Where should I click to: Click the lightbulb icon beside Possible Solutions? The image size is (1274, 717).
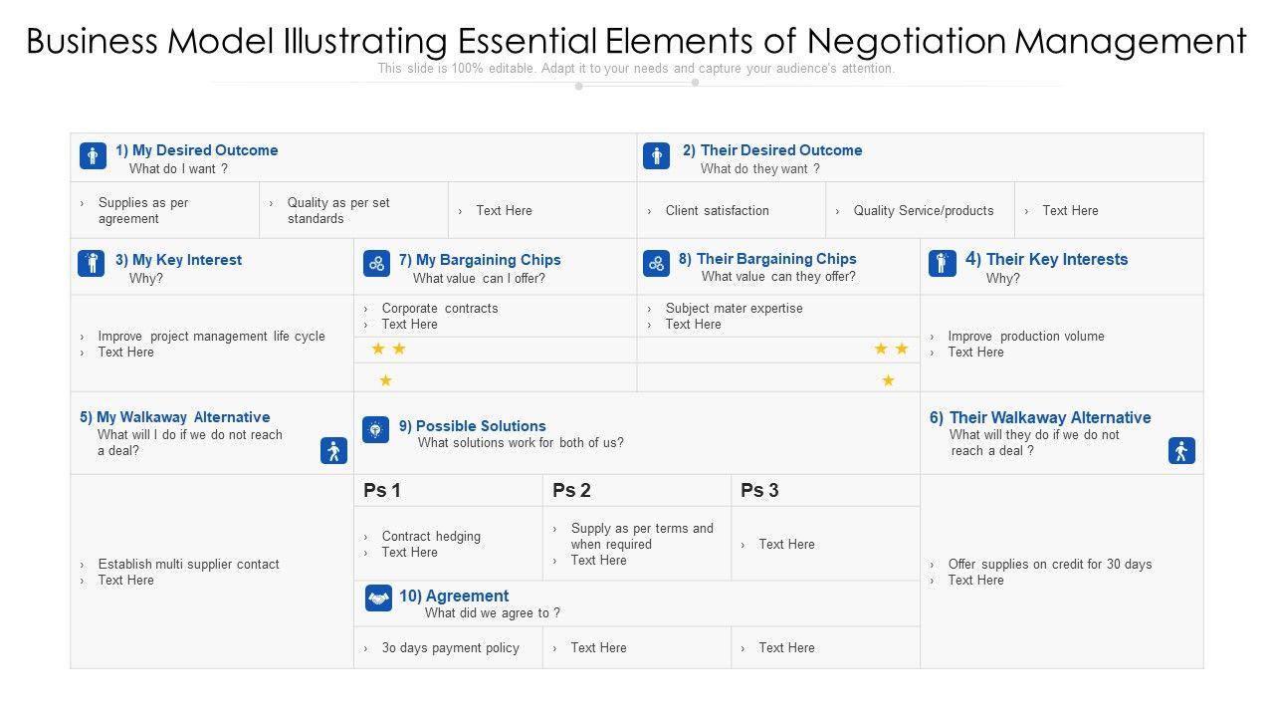click(x=375, y=429)
